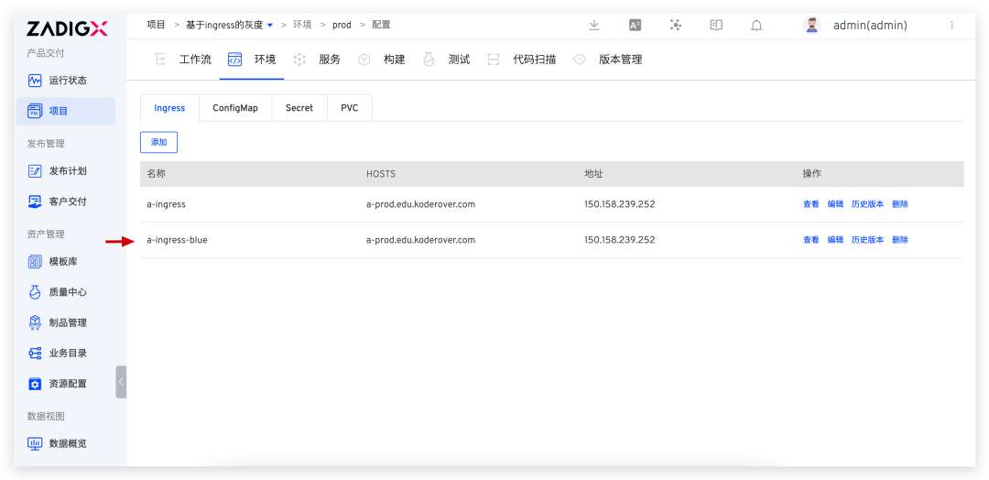Click the 环境 code icon
989x480 pixels.
pos(234,60)
